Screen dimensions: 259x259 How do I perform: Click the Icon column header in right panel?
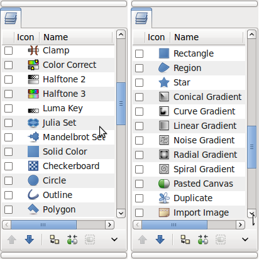coord(157,37)
